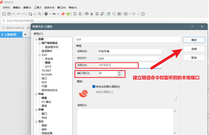The height and width of the screenshot is (135, 209).
Task: Enable the custom icon checkbox
Action: point(94,92)
